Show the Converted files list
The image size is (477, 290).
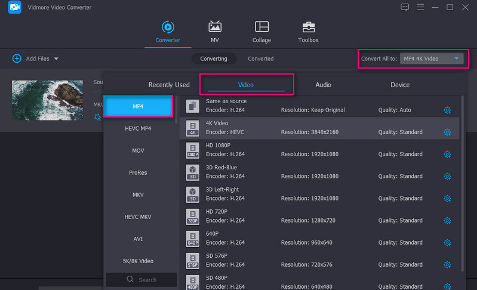pyautogui.click(x=261, y=58)
